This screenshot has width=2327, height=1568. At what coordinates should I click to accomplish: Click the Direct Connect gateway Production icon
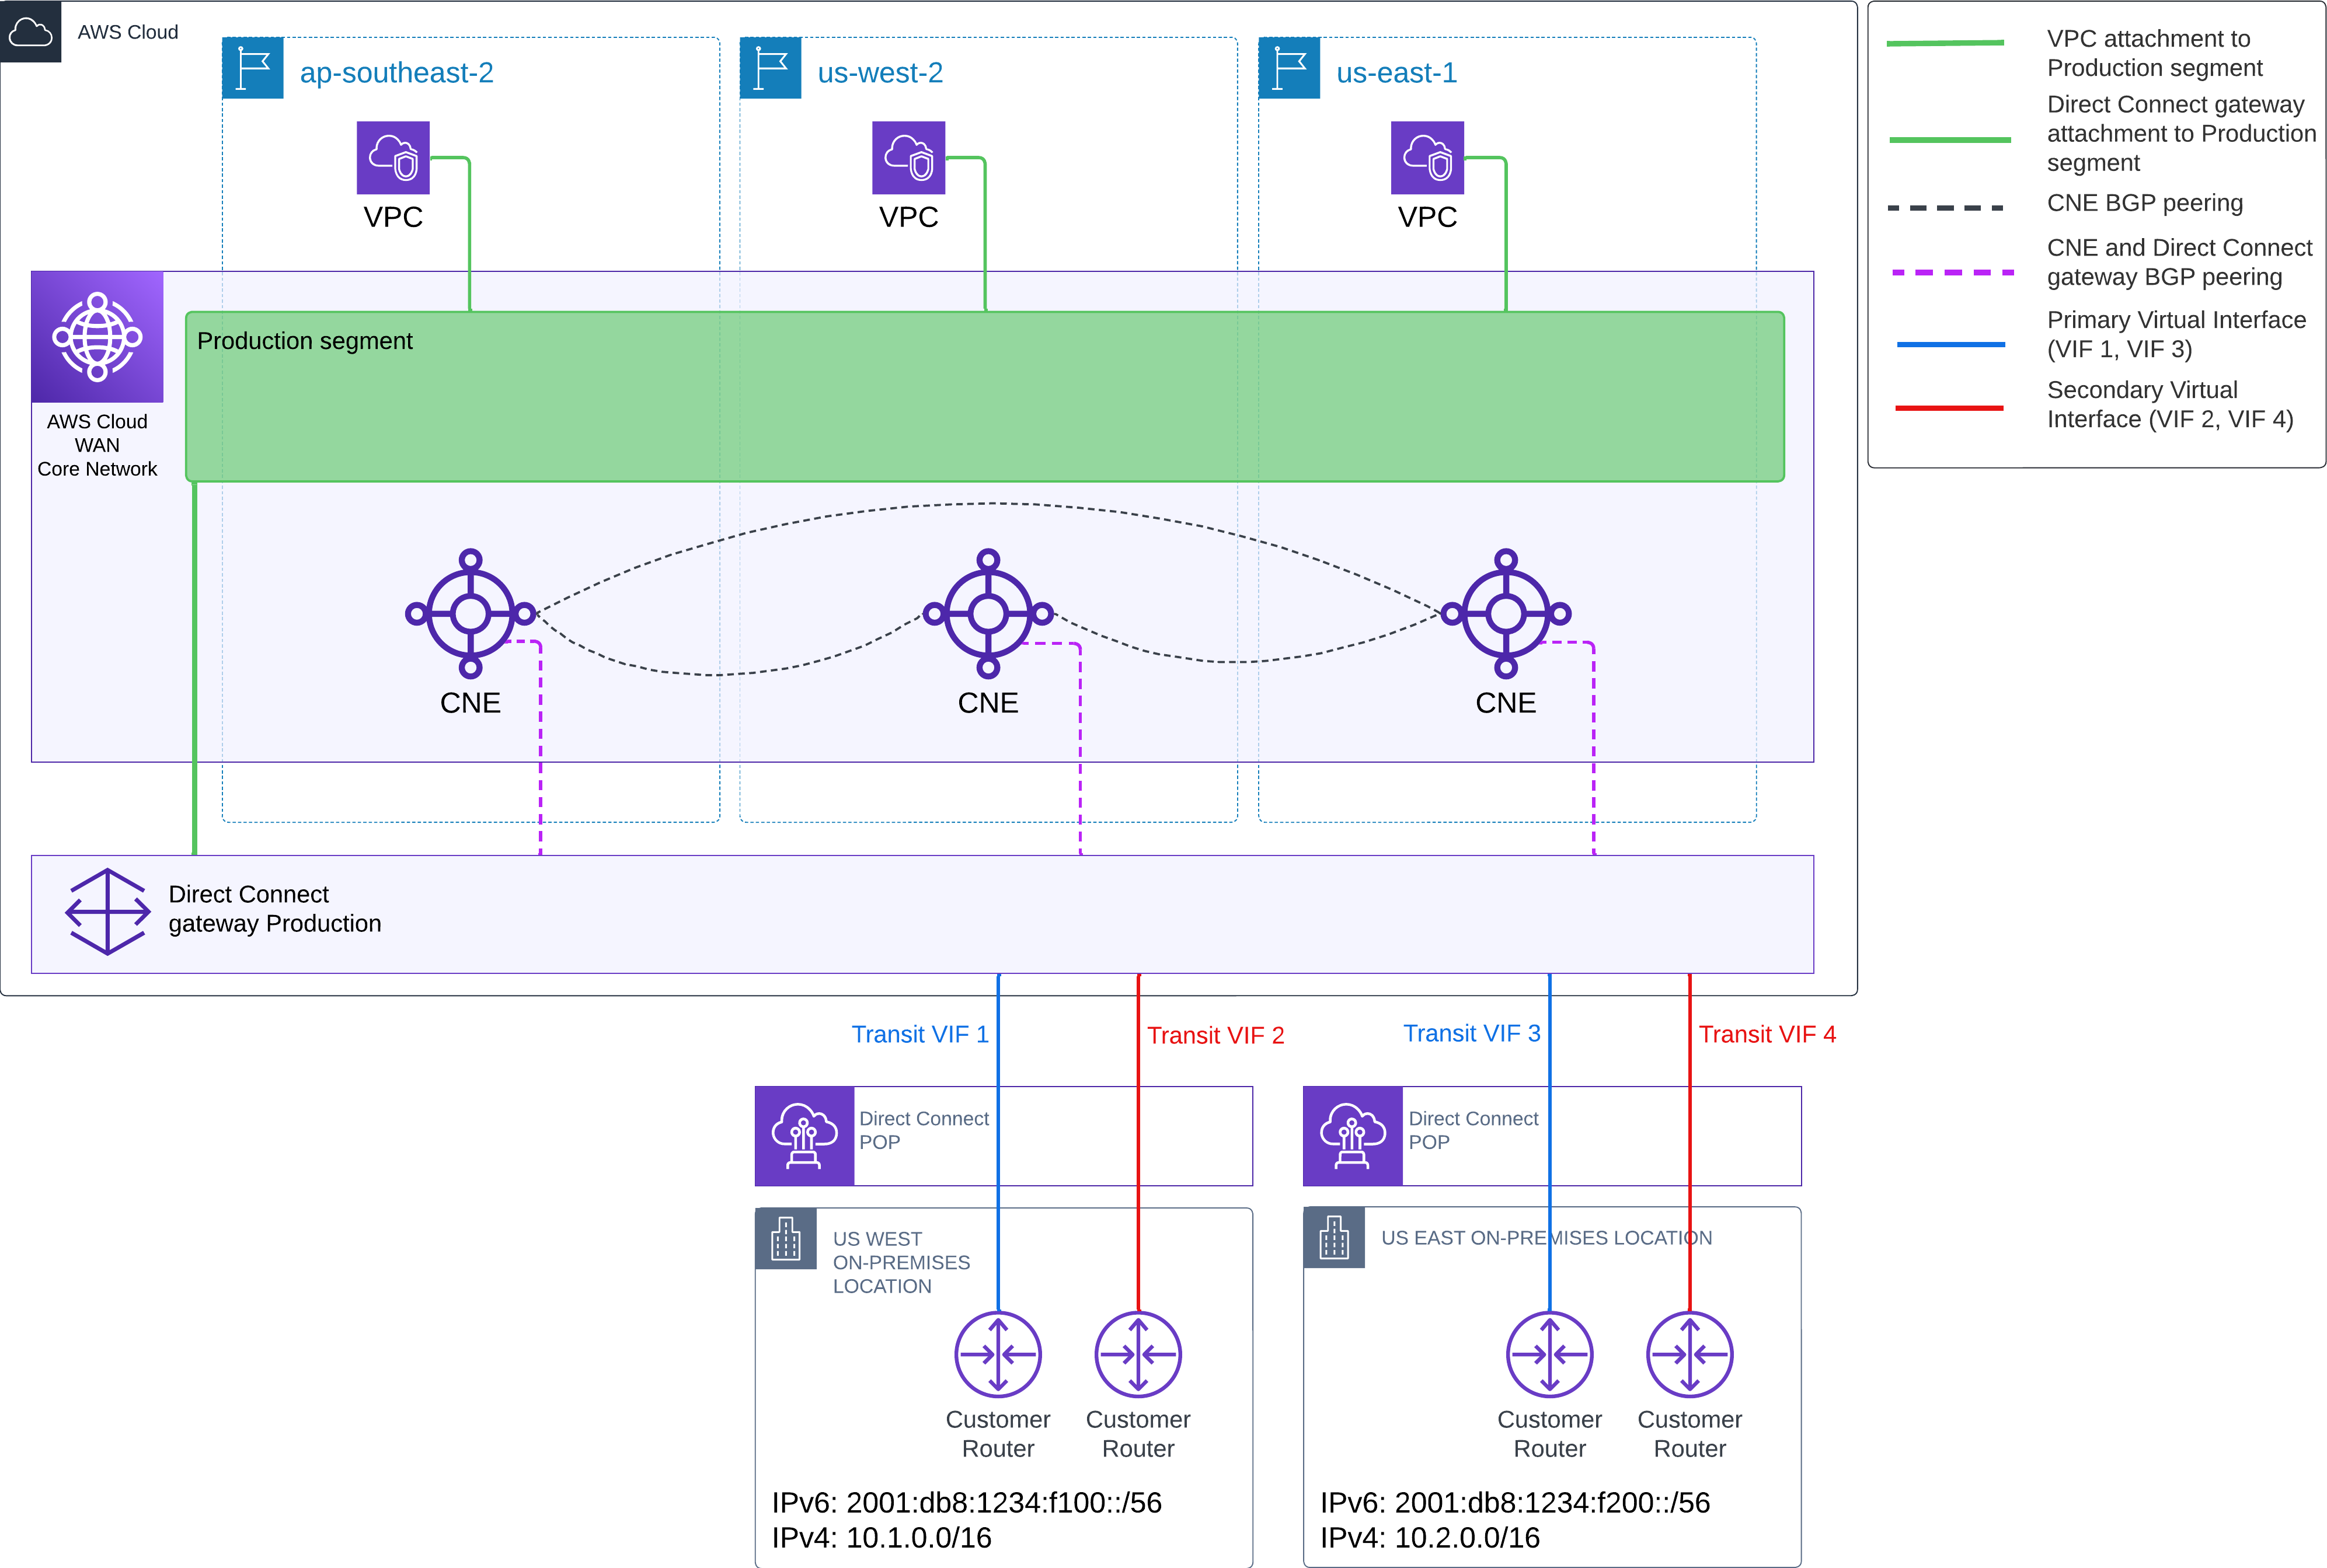tap(107, 911)
